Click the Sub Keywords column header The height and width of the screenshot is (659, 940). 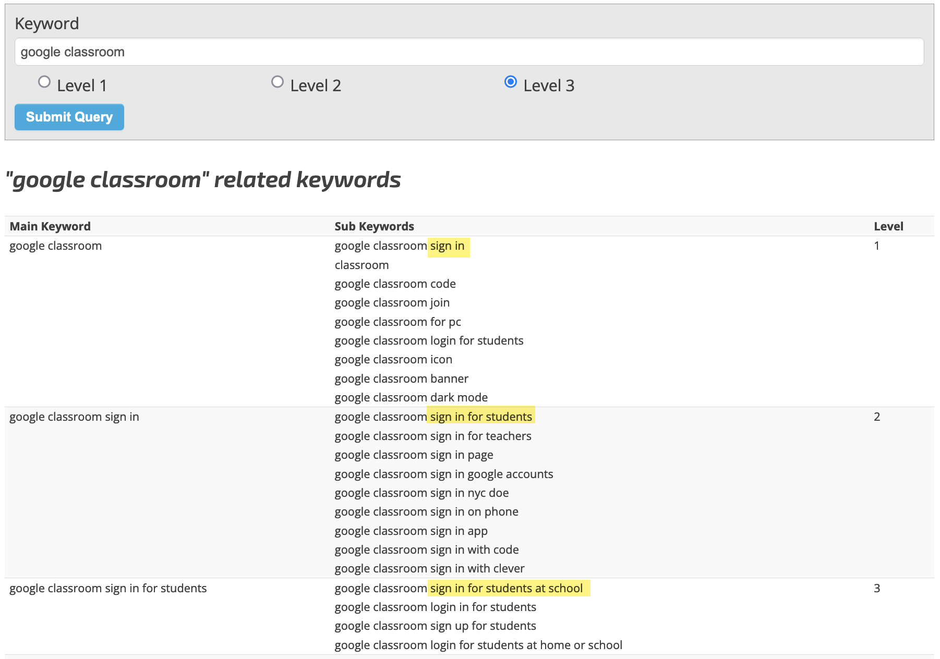(x=374, y=226)
